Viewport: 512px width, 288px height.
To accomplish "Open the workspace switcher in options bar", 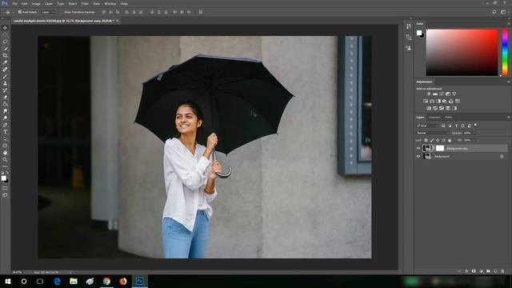I will [x=503, y=12].
